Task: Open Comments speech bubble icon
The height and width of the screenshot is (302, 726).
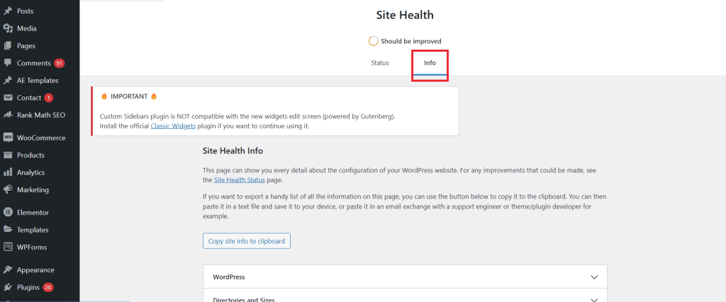Action: click(x=7, y=63)
